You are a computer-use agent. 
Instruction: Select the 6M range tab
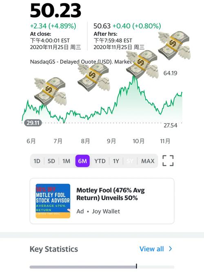(82, 161)
